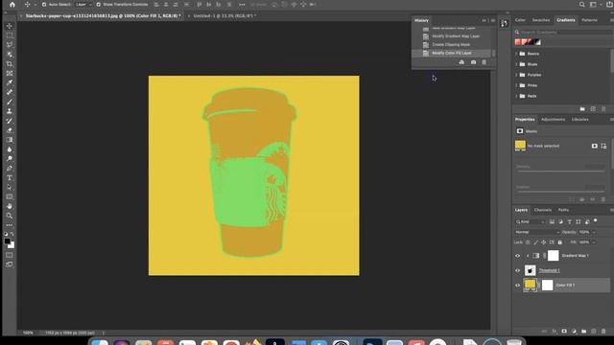Viewport: 614px width, 345px height.
Task: Hide the Threshold 1 layer
Action: (518, 270)
